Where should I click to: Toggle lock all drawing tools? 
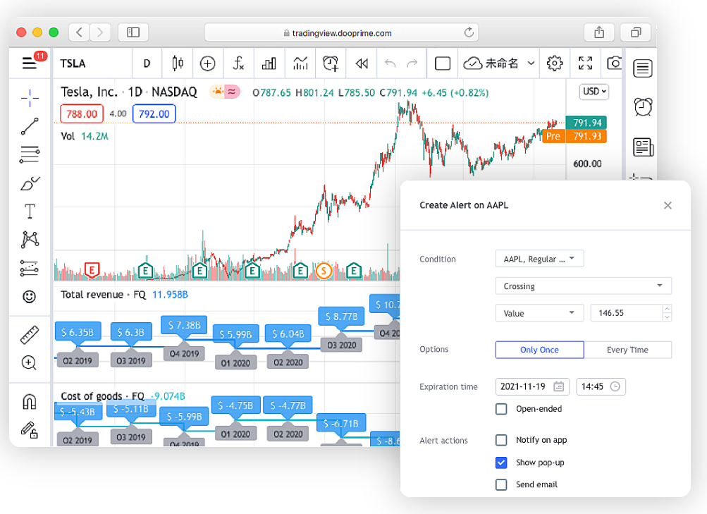click(x=30, y=429)
